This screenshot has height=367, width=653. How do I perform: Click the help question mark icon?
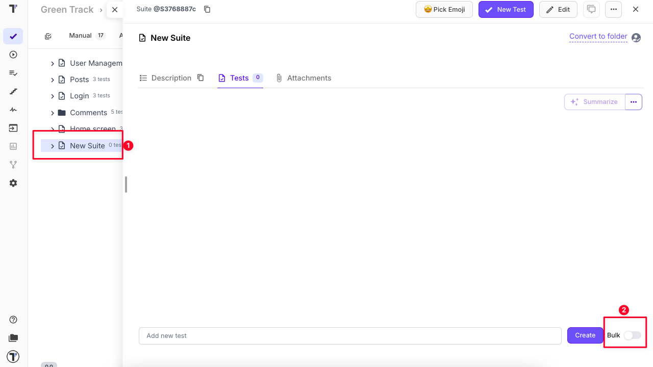tap(13, 320)
